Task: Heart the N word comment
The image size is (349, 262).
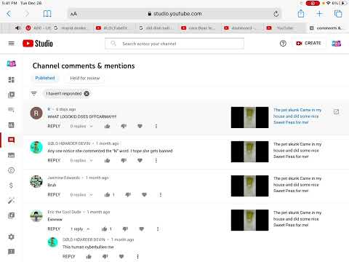Action: pyautogui.click(x=140, y=160)
